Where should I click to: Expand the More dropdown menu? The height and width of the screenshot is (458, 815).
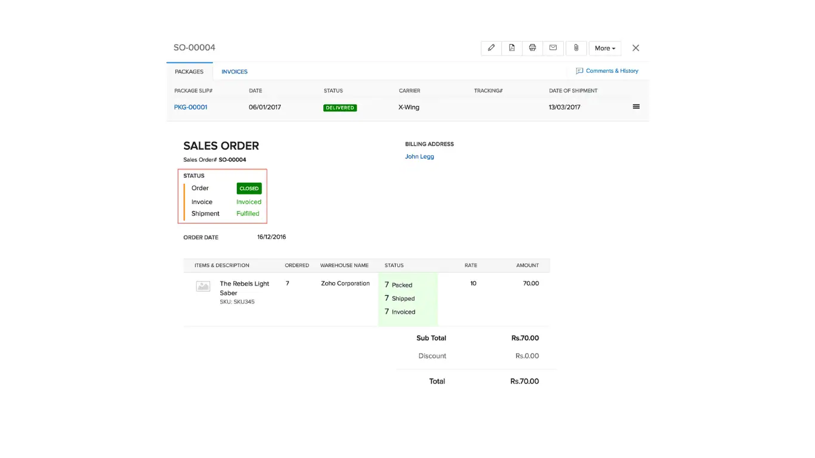604,48
